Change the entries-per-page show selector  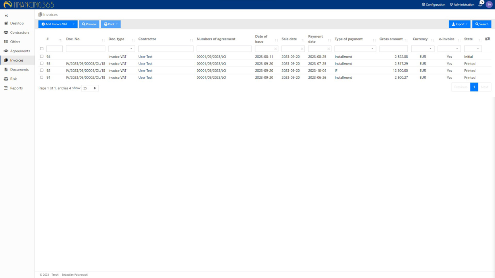pos(90,88)
